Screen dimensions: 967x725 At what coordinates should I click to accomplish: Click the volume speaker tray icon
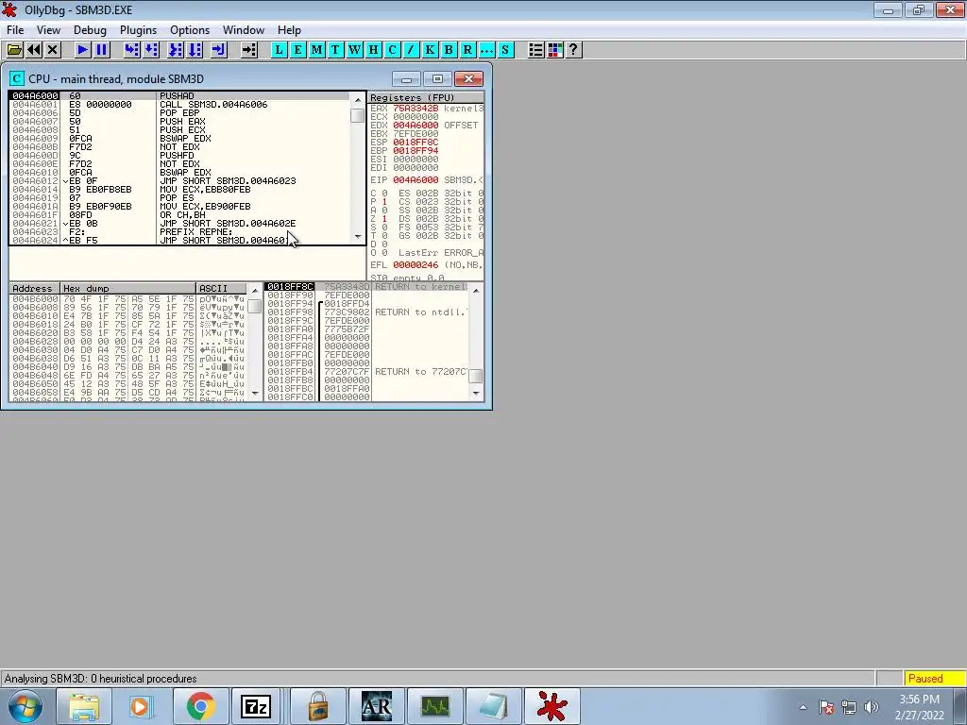pyautogui.click(x=871, y=707)
